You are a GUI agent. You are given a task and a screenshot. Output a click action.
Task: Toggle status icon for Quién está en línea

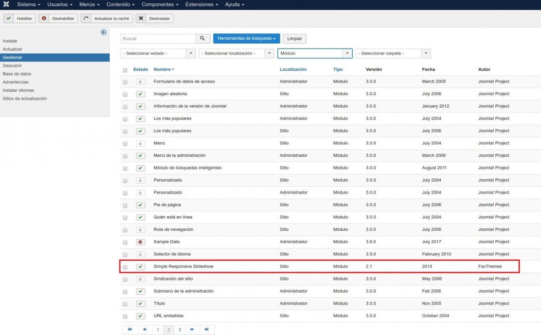141,218
